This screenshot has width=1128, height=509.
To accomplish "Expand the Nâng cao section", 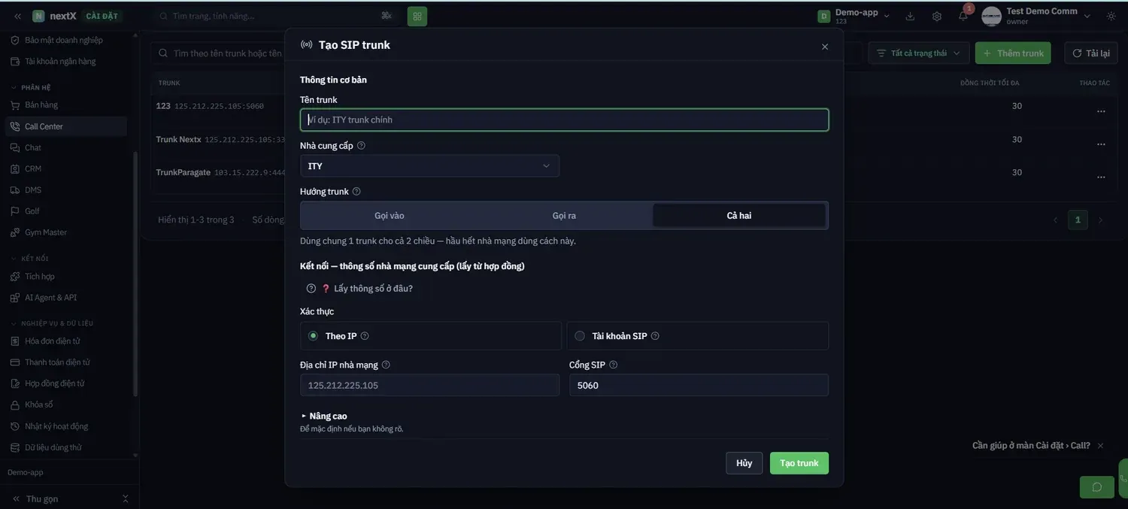I will [x=324, y=416].
